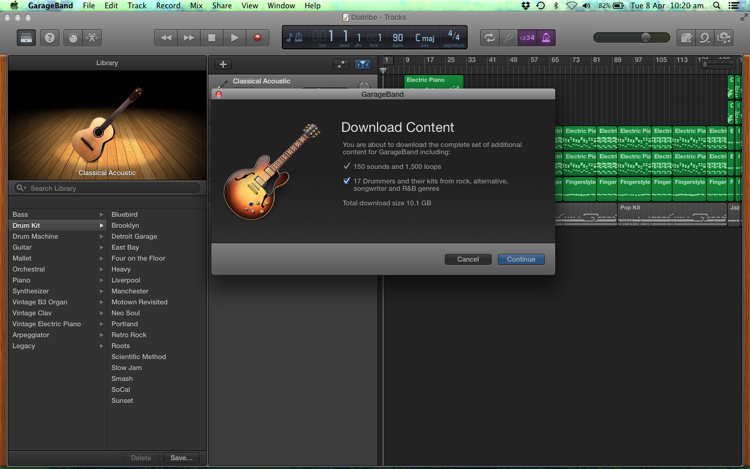Expand the Vintage B3 Organ category
The width and height of the screenshot is (750, 469).
[102, 302]
